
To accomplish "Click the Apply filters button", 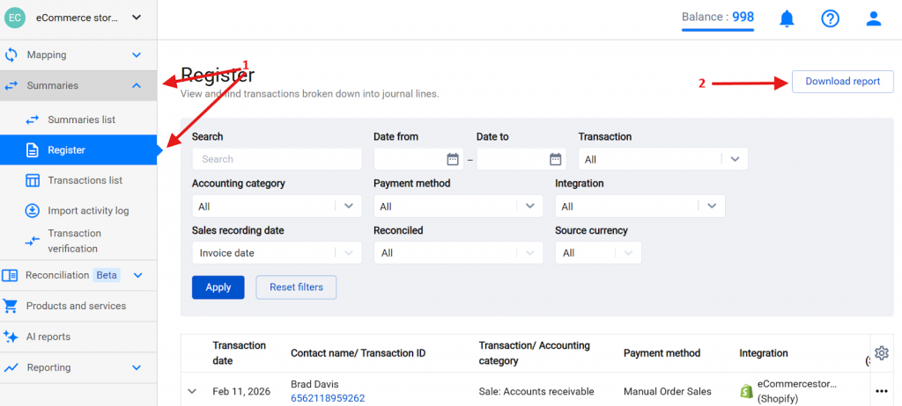I will 218,287.
